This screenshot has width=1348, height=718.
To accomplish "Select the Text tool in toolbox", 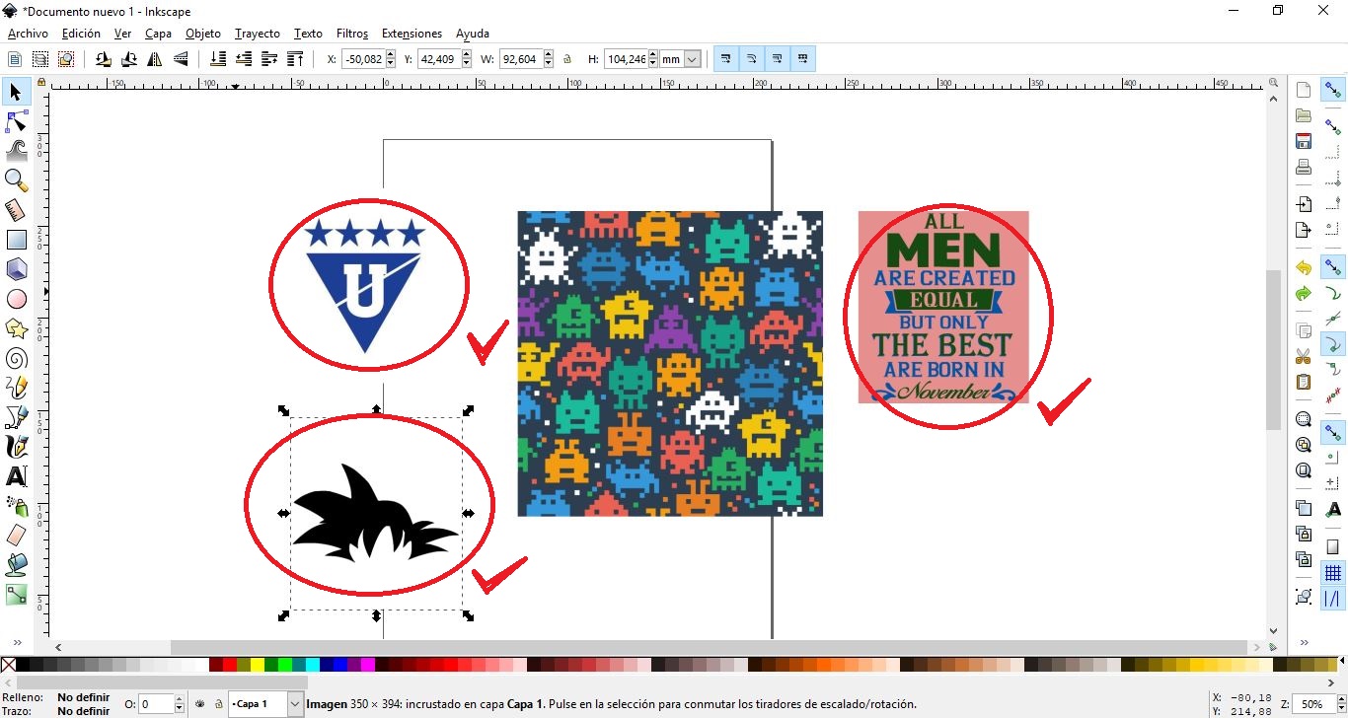I will click(x=16, y=476).
